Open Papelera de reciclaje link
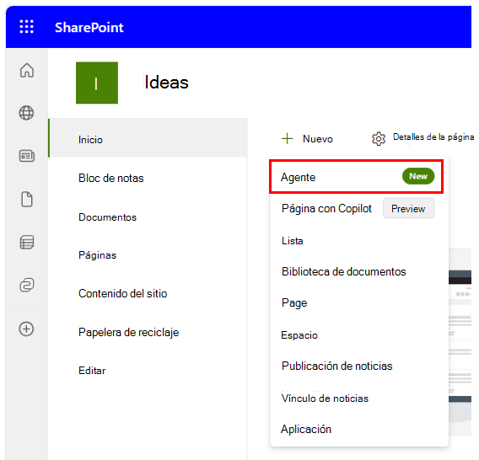The height and width of the screenshot is (460, 479). (129, 333)
